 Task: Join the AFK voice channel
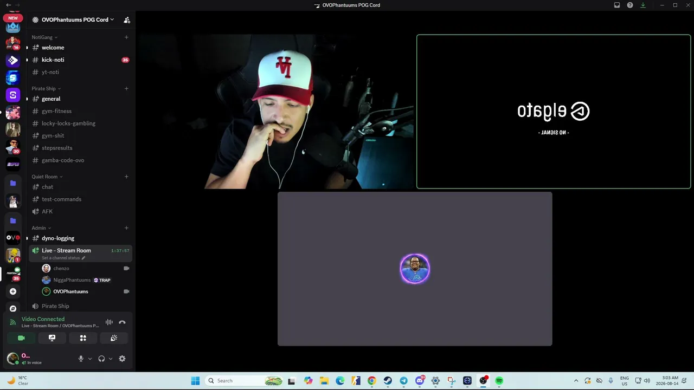pyautogui.click(x=80, y=211)
